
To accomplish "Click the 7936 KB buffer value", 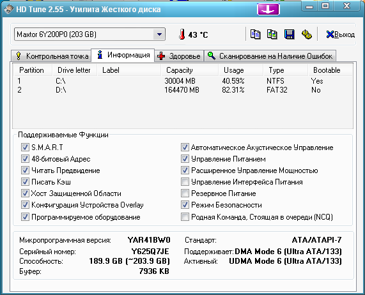I will point(154,271).
